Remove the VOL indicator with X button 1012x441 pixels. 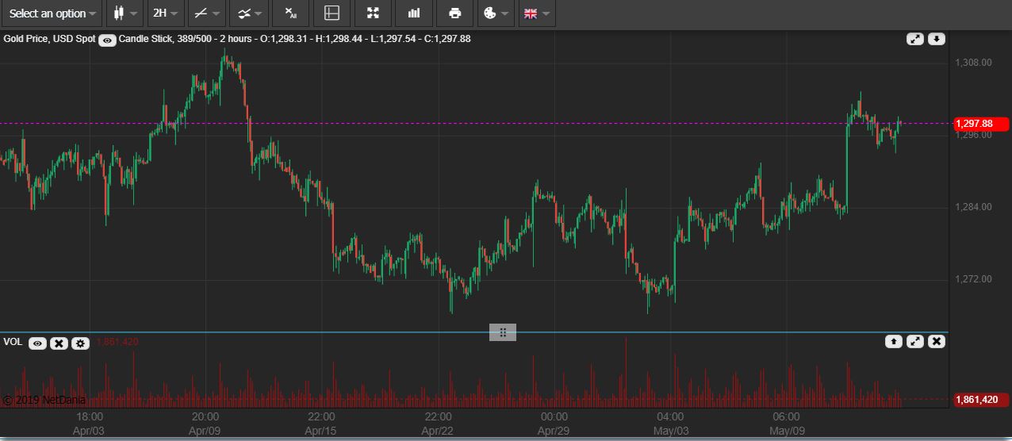pyautogui.click(x=59, y=343)
